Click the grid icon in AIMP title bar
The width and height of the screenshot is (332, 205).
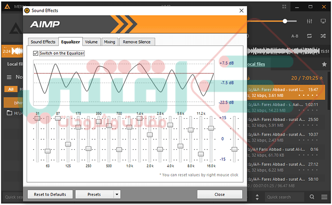pyautogui.click(x=284, y=7)
